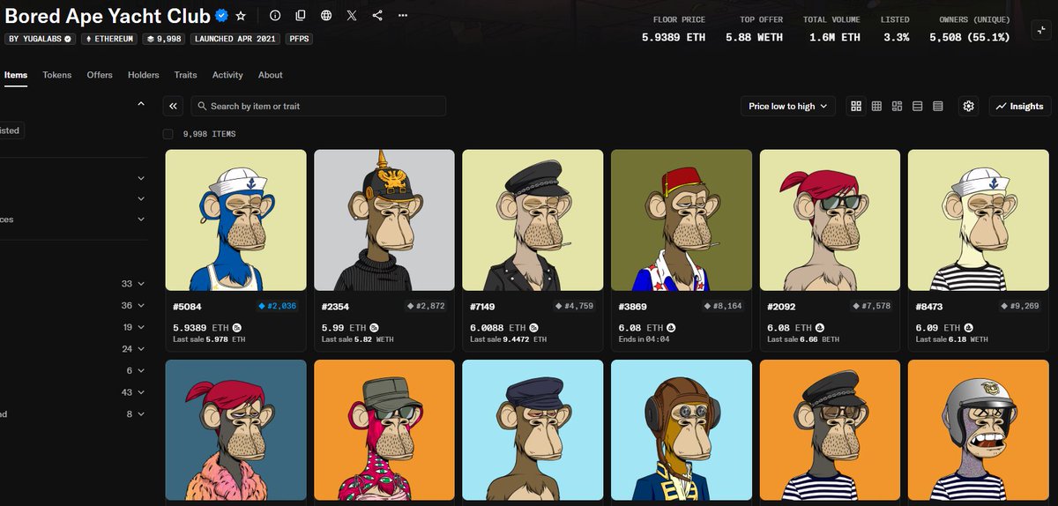Click marketplace icon next to 5.99 ETH price
The height and width of the screenshot is (506, 1058).
(374, 327)
